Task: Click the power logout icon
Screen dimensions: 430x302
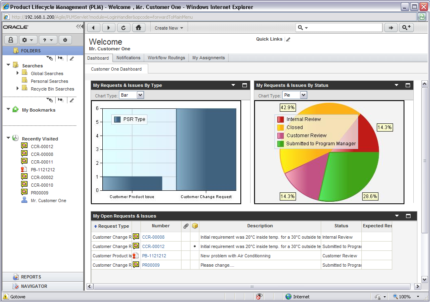Action: pos(65,40)
